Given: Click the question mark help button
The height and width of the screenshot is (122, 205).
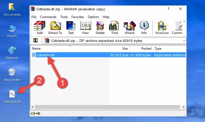Looking at the screenshot, I should click(x=168, y=9).
